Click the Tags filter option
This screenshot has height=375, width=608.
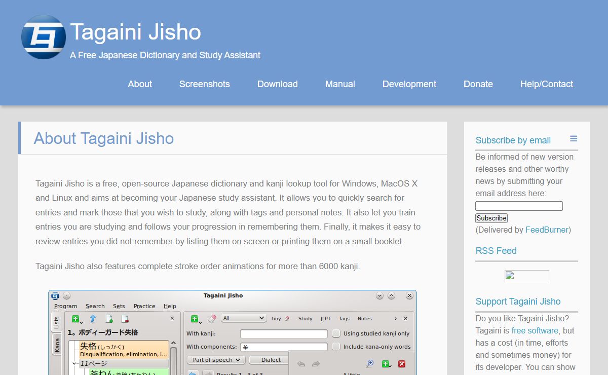coord(344,319)
